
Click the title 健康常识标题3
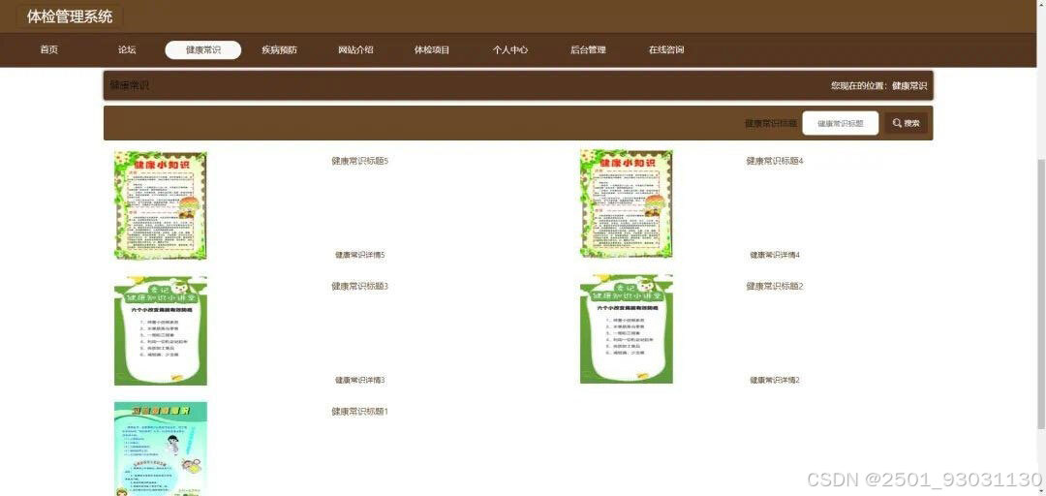point(360,286)
